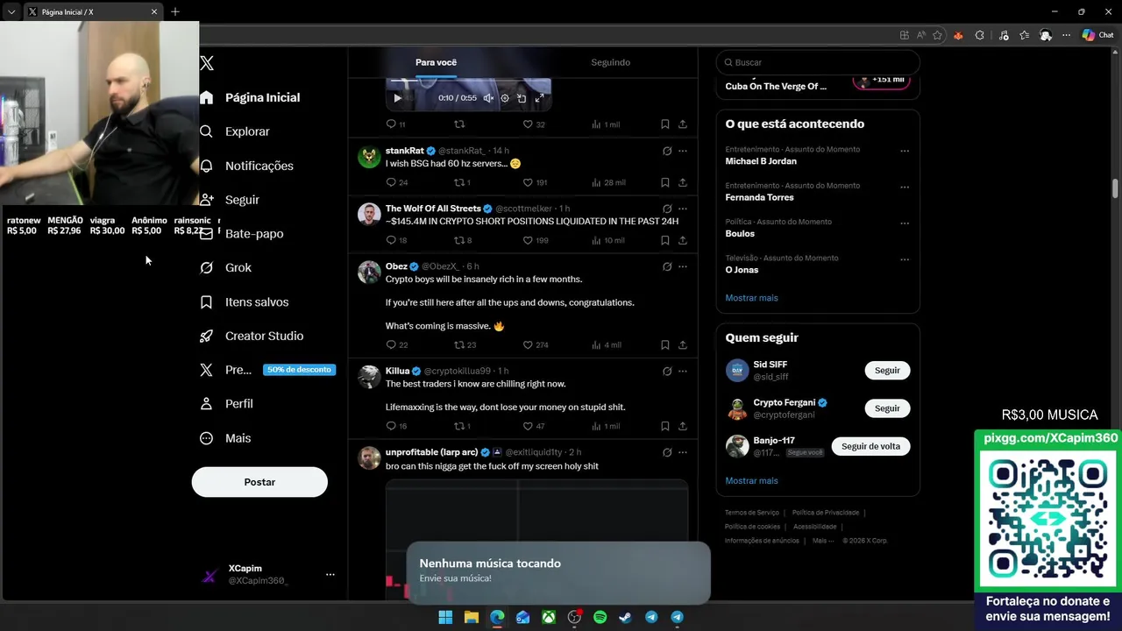
Task: Show more trending topics via Mostrar mais
Action: [x=751, y=298]
